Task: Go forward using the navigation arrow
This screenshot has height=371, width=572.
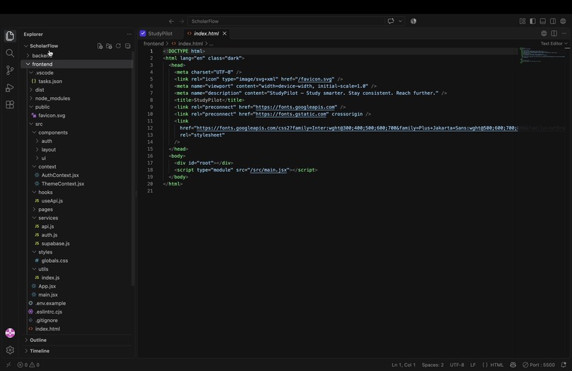Action: (x=181, y=21)
